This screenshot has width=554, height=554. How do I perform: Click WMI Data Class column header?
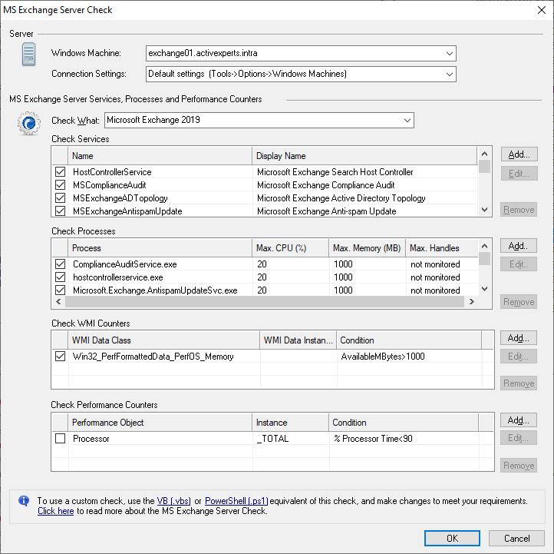163,340
